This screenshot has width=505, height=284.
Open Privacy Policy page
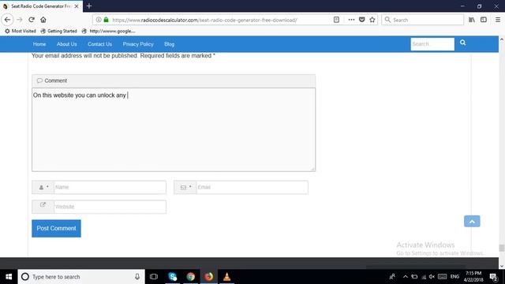tap(138, 44)
